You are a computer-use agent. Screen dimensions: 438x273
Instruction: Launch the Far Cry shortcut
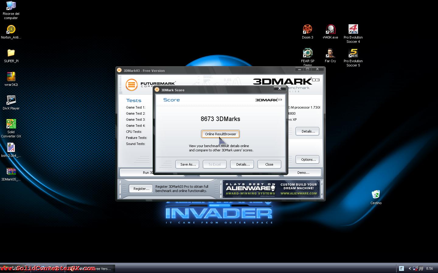pos(330,56)
